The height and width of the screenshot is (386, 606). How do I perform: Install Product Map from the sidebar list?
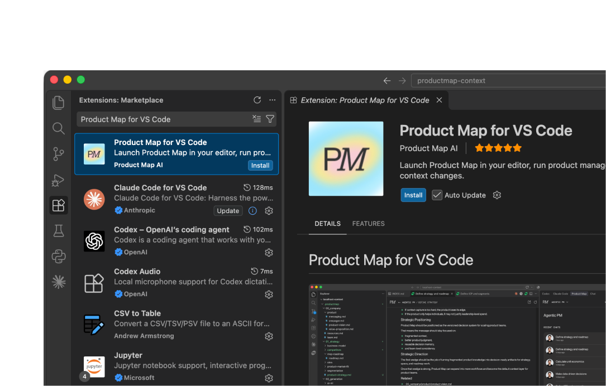(260, 165)
